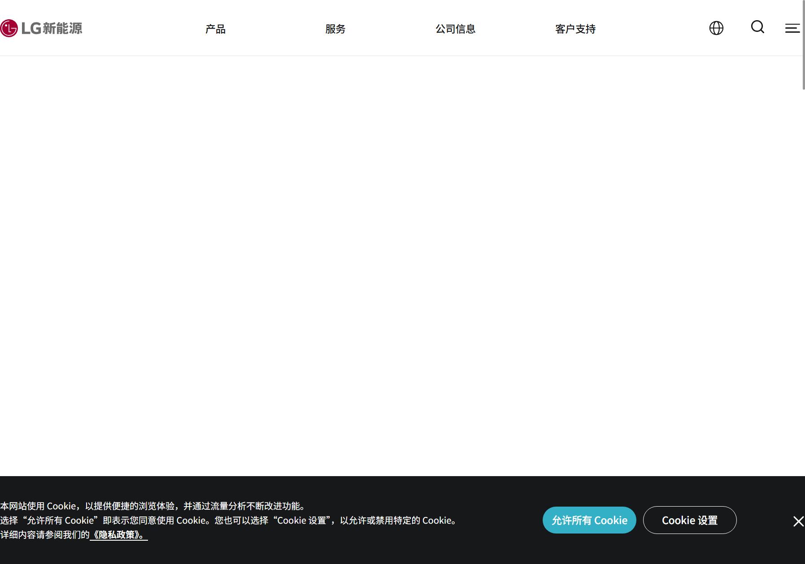Image resolution: width=805 pixels, height=564 pixels.
Task: Open the 公司信息 menu
Action: 455,29
